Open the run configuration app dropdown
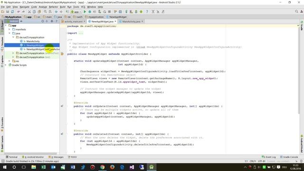 click(76, 12)
